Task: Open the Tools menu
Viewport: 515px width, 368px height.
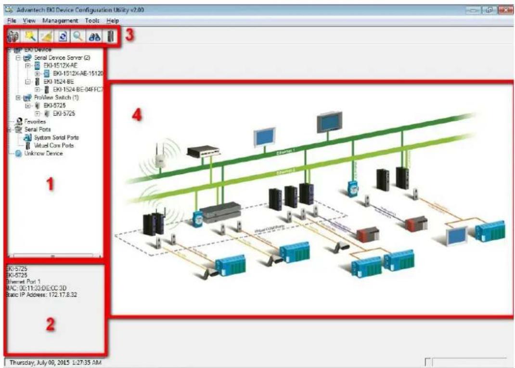Action: click(92, 21)
